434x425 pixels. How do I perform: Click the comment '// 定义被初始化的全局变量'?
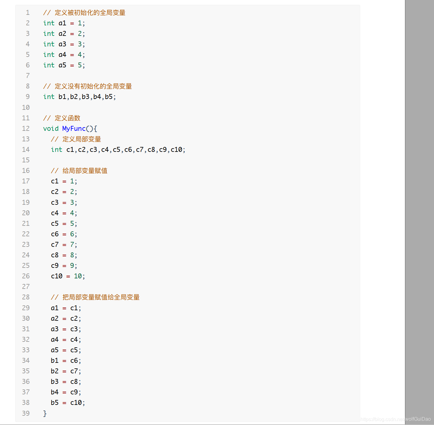tap(84, 13)
